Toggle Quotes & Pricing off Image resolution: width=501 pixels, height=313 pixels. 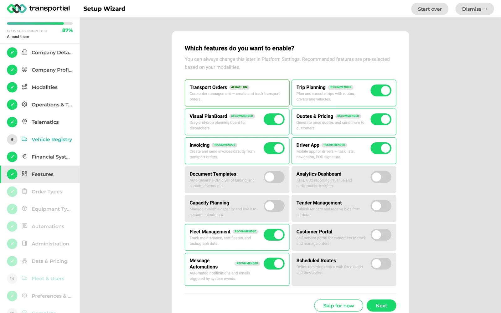click(x=381, y=119)
